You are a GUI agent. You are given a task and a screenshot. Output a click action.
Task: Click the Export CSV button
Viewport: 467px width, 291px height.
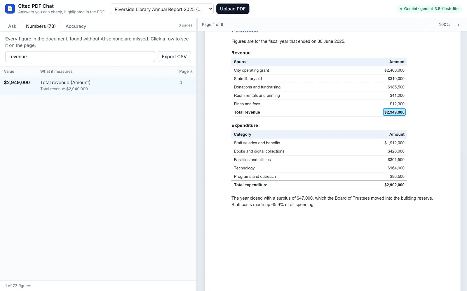tap(174, 56)
